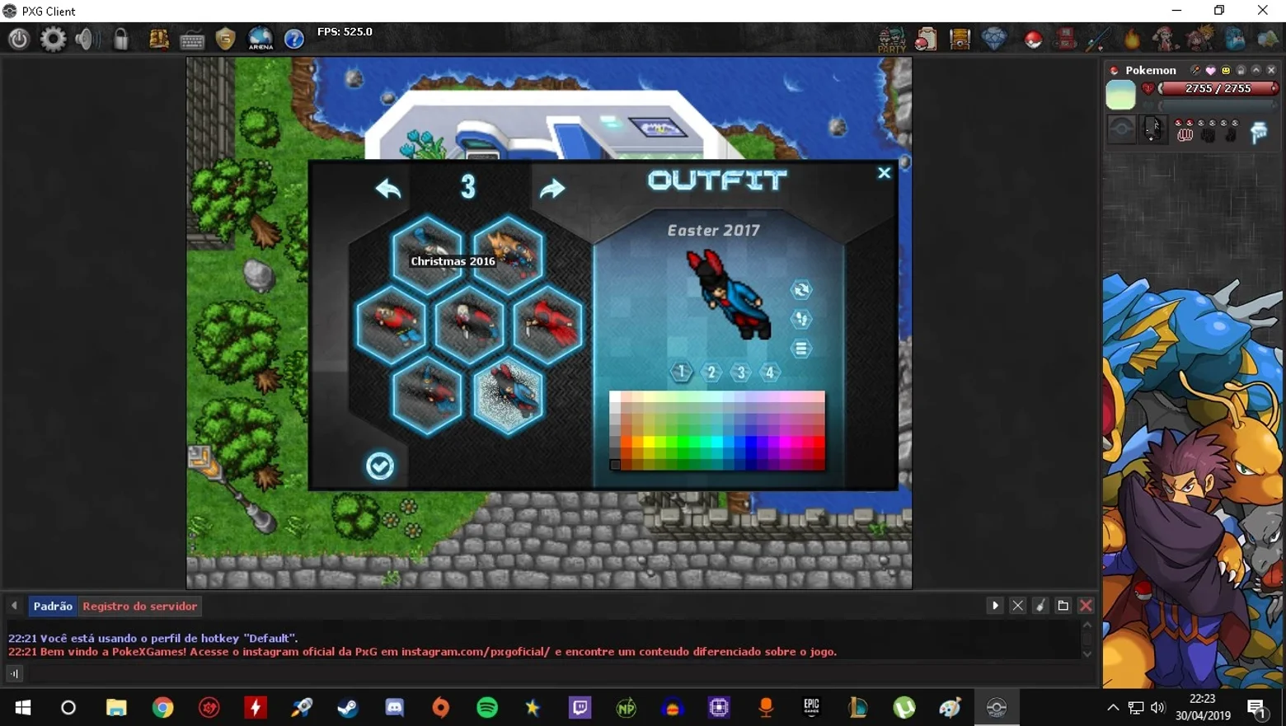This screenshot has height=726, width=1286.
Task: Toggle the sound speaker icon
Action: [x=86, y=39]
